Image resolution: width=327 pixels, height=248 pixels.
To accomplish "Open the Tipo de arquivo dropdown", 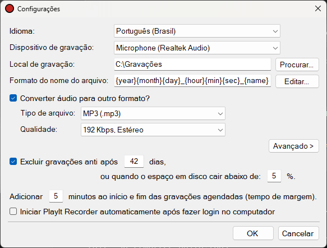I will click(153, 113).
